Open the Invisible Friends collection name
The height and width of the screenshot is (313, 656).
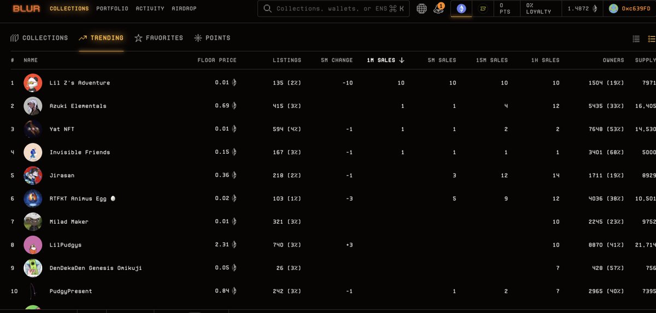(x=80, y=152)
